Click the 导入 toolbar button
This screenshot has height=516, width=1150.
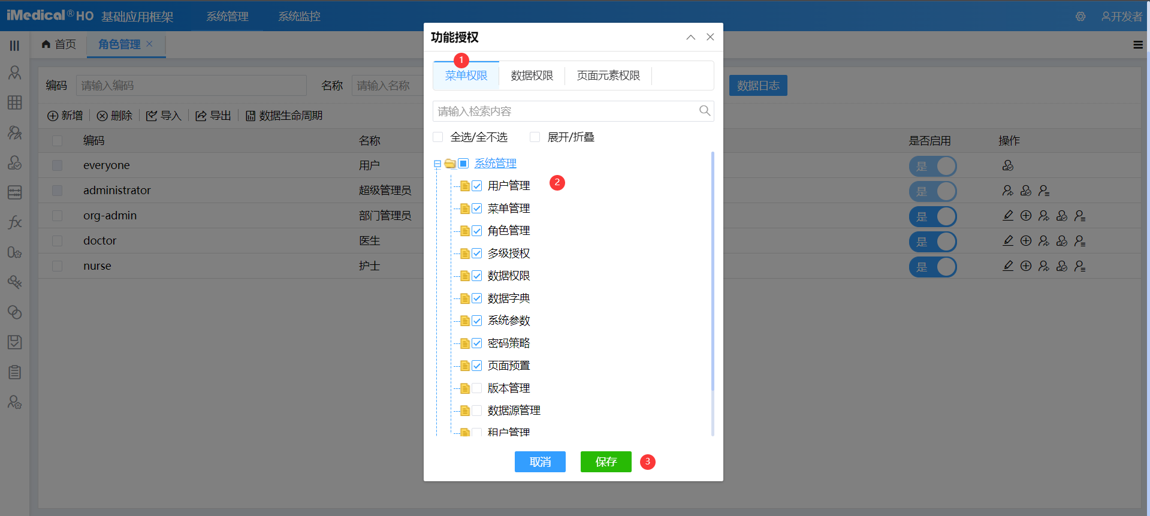(164, 116)
